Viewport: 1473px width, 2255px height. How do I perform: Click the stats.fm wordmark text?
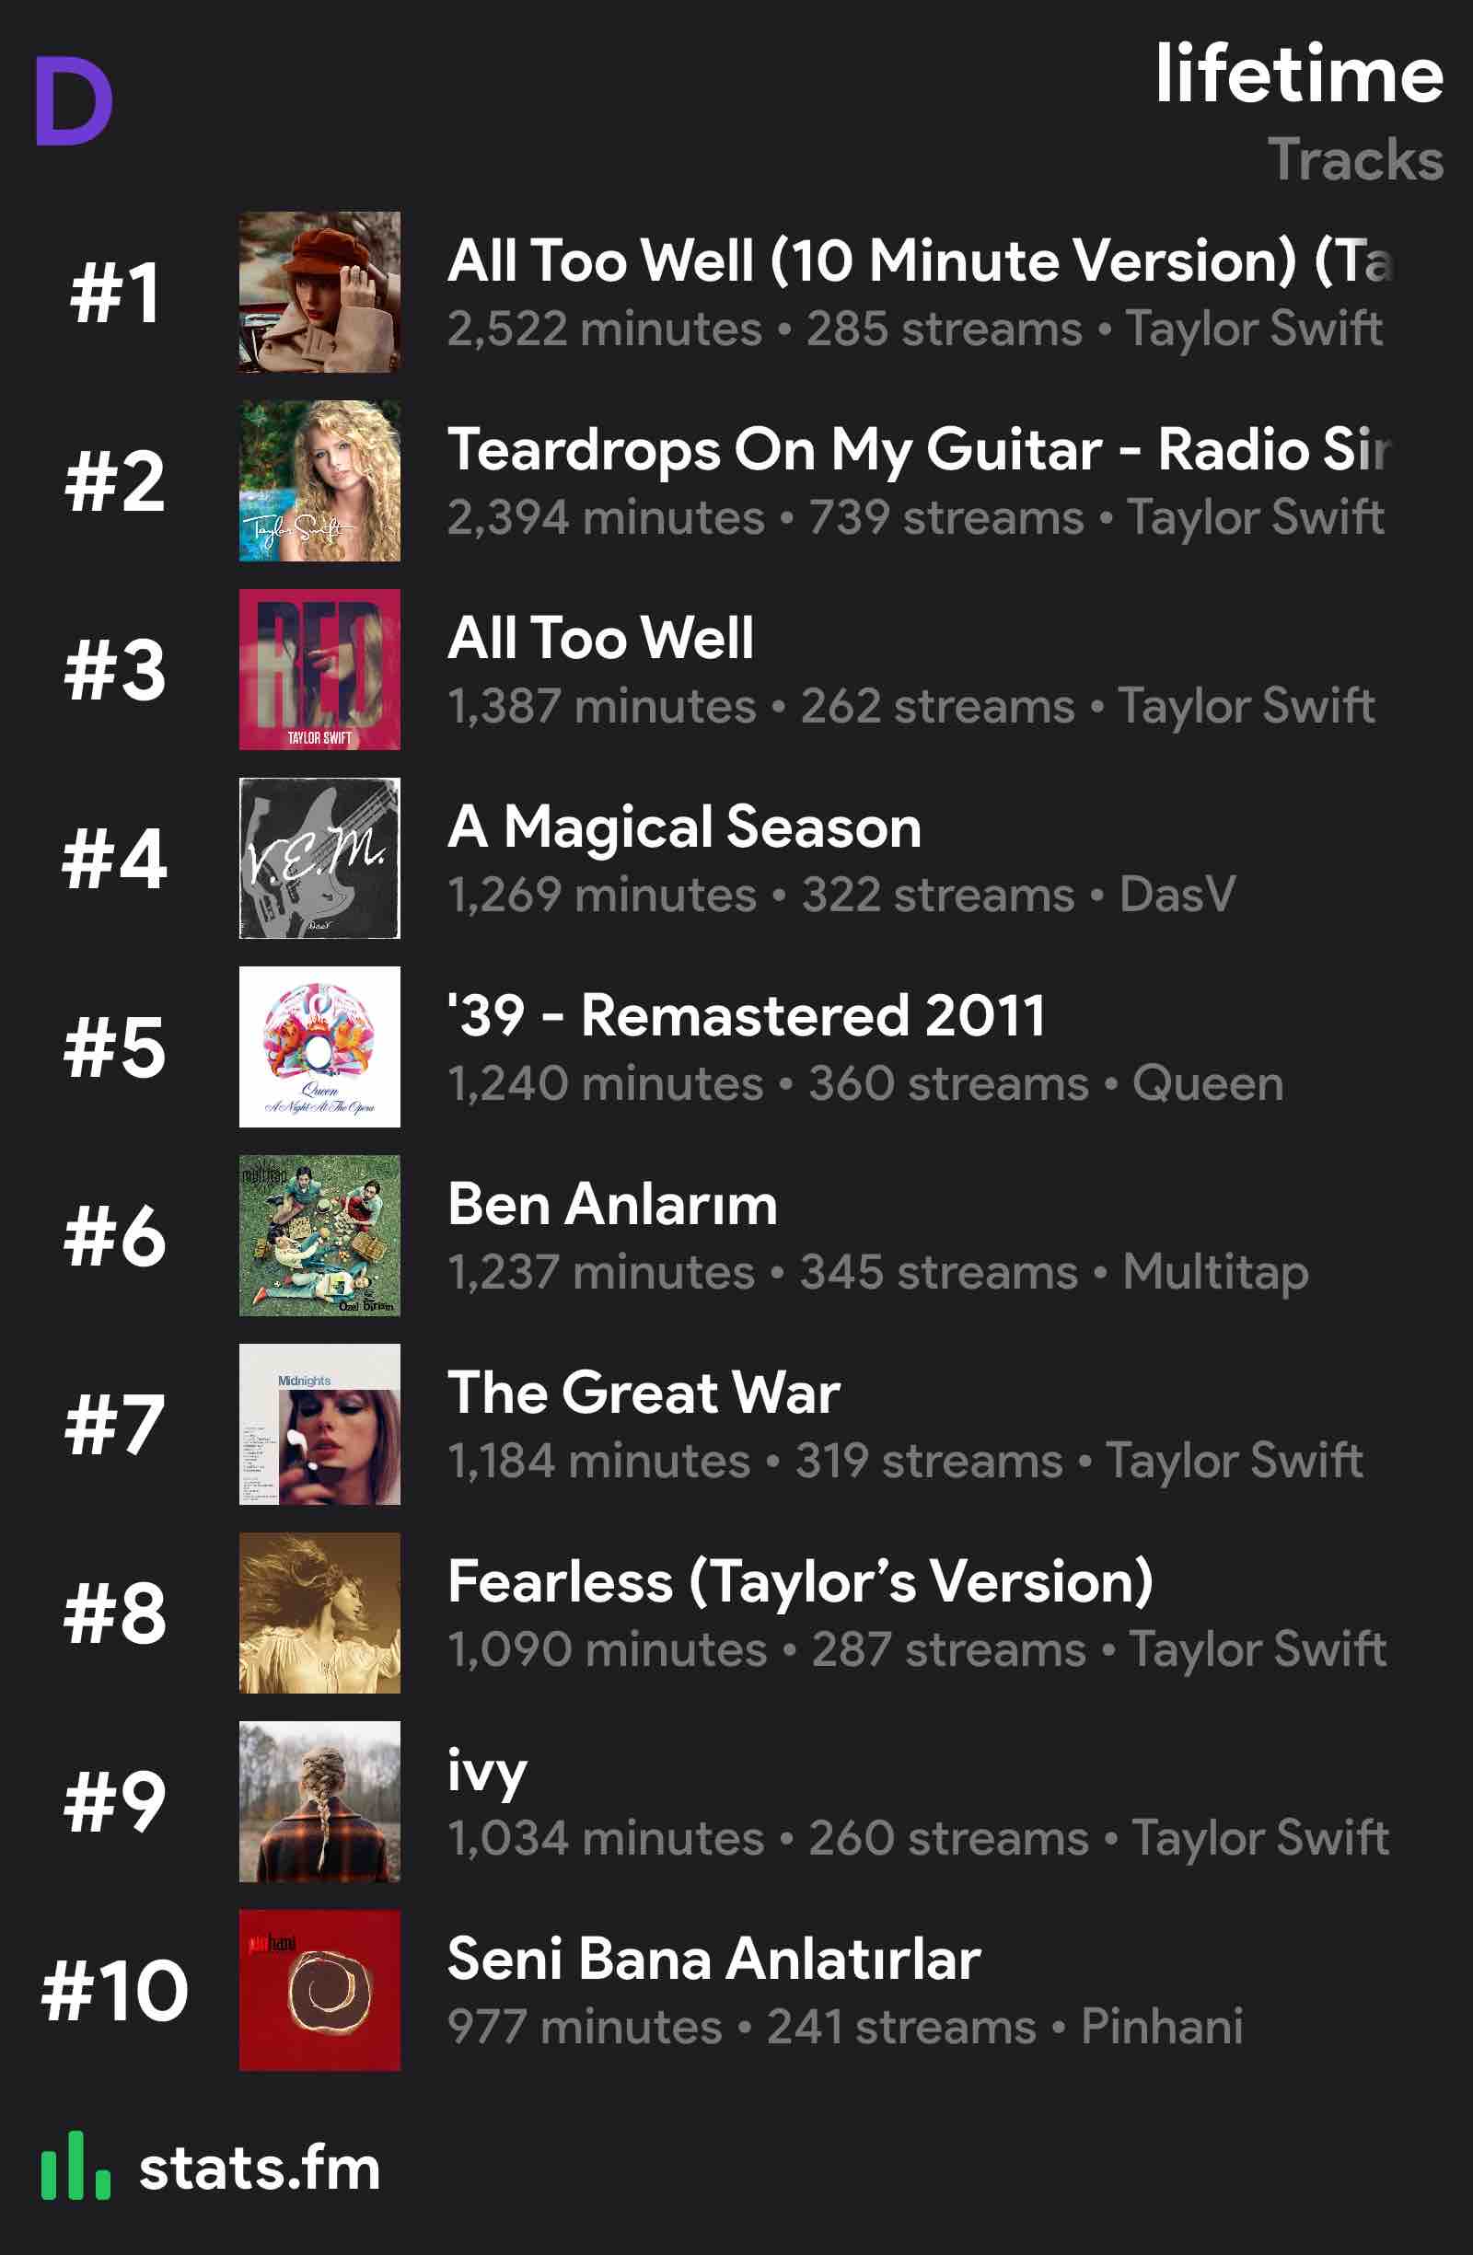pyautogui.click(x=260, y=2168)
